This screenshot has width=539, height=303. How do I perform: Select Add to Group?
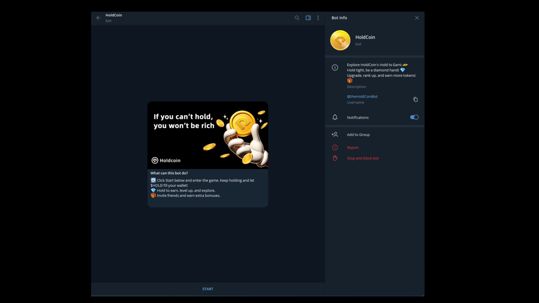358,135
